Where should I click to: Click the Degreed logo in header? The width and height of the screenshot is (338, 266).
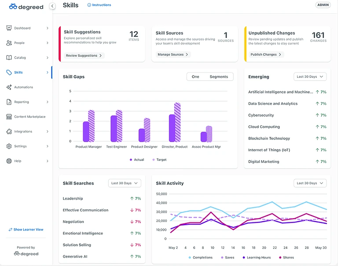(26, 7)
